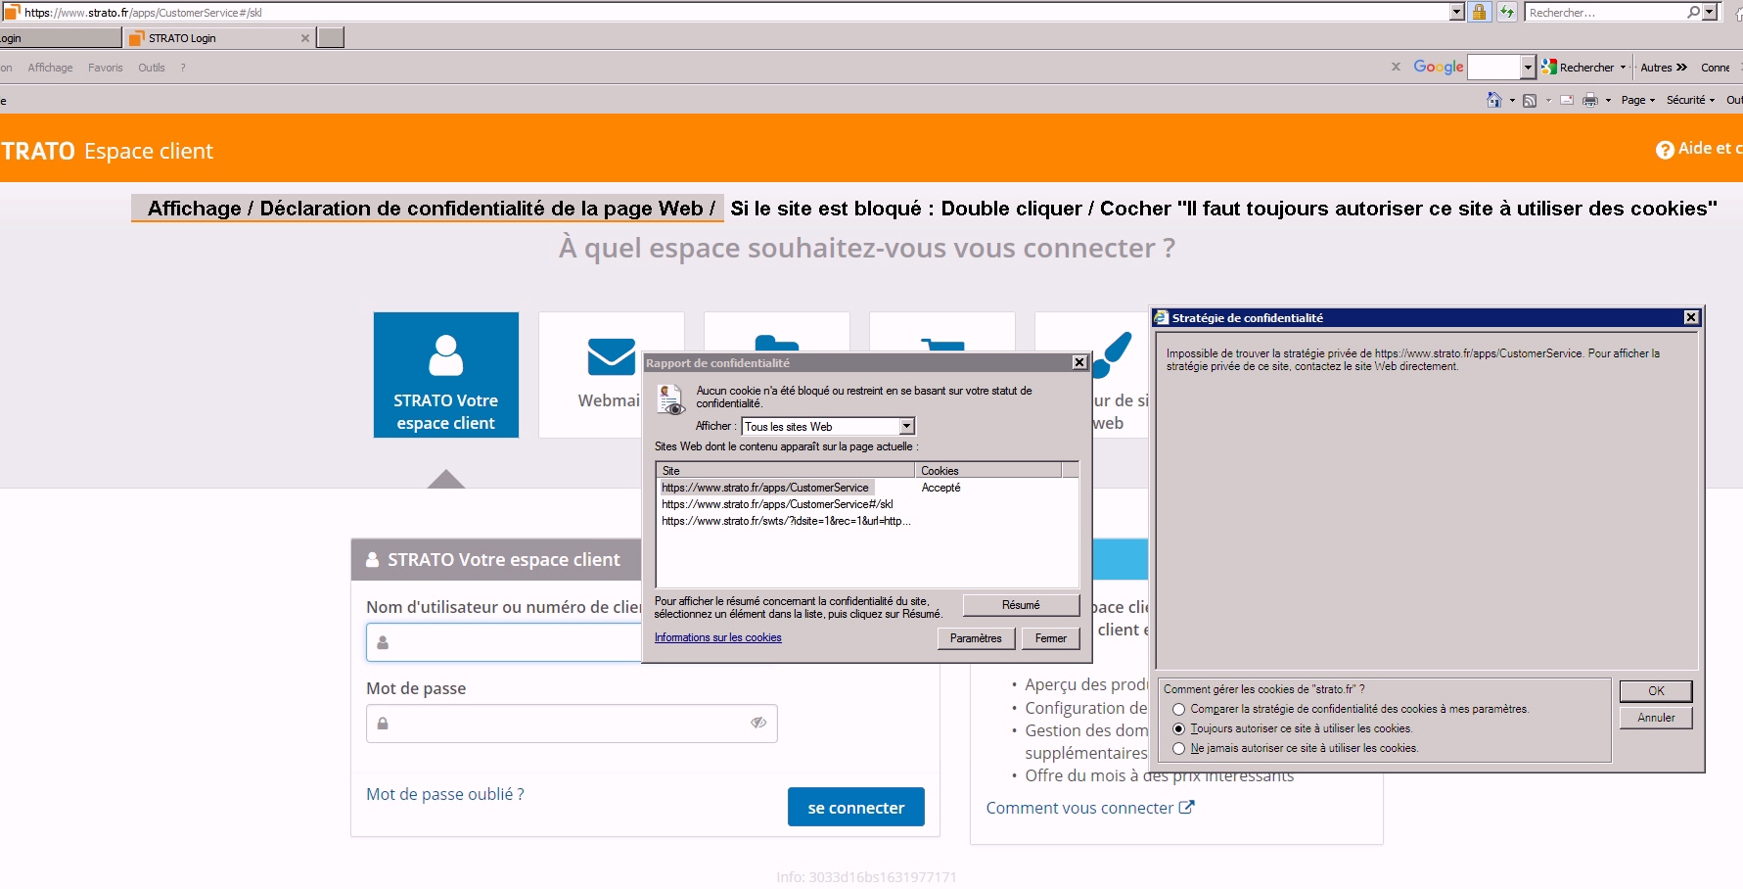Switch to the STRATO Login tab
Image resolution: width=1743 pixels, height=889 pixels.
point(220,38)
